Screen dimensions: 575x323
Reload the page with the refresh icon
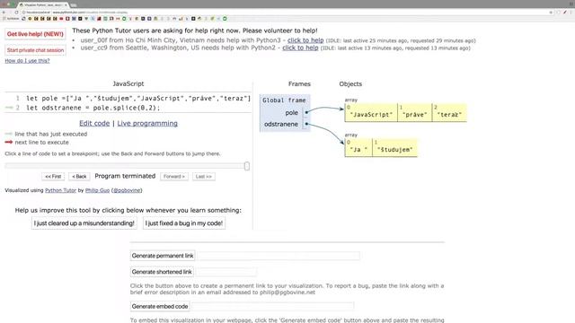pyautogui.click(x=16, y=13)
